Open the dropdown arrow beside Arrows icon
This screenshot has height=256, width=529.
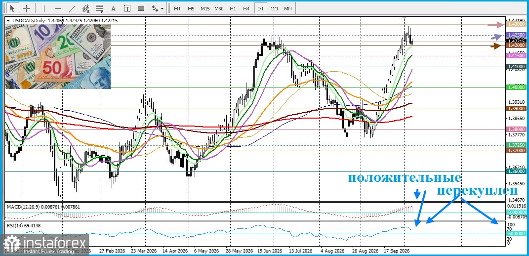pyautogui.click(x=163, y=8)
